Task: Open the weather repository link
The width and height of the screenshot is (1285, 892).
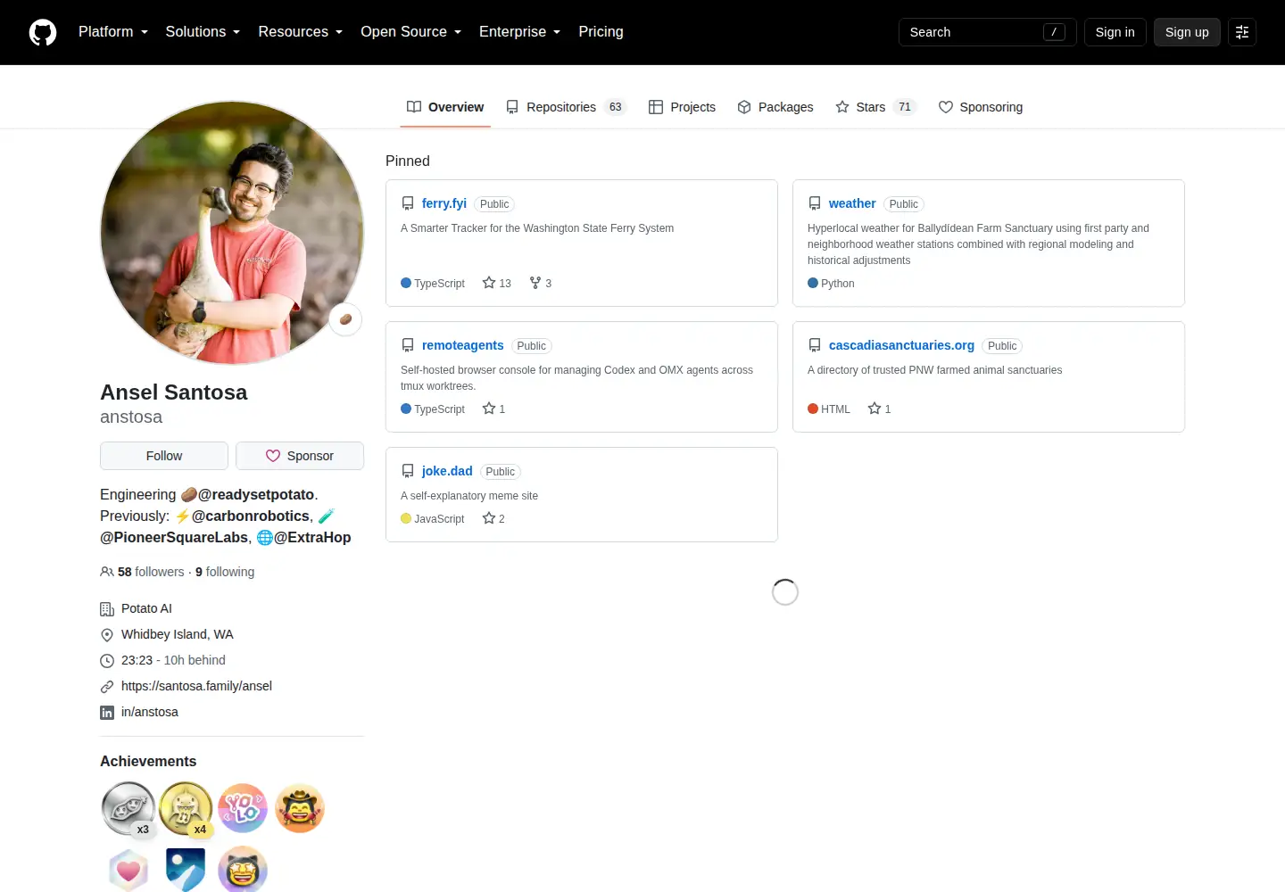Action: tap(852, 203)
